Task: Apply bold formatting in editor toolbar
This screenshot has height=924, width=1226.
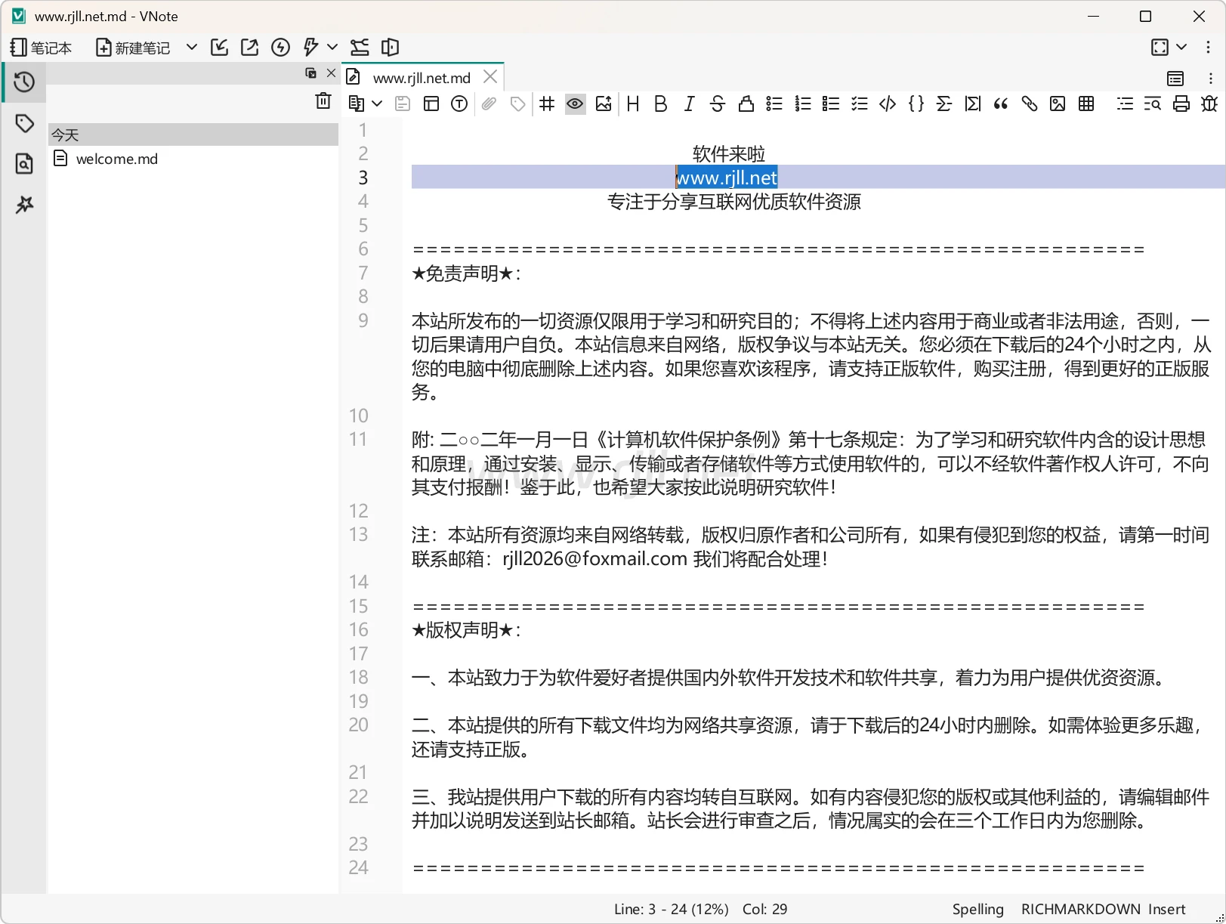Action: click(x=661, y=104)
